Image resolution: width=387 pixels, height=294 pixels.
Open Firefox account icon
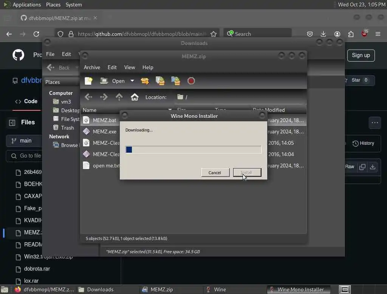[x=337, y=34]
